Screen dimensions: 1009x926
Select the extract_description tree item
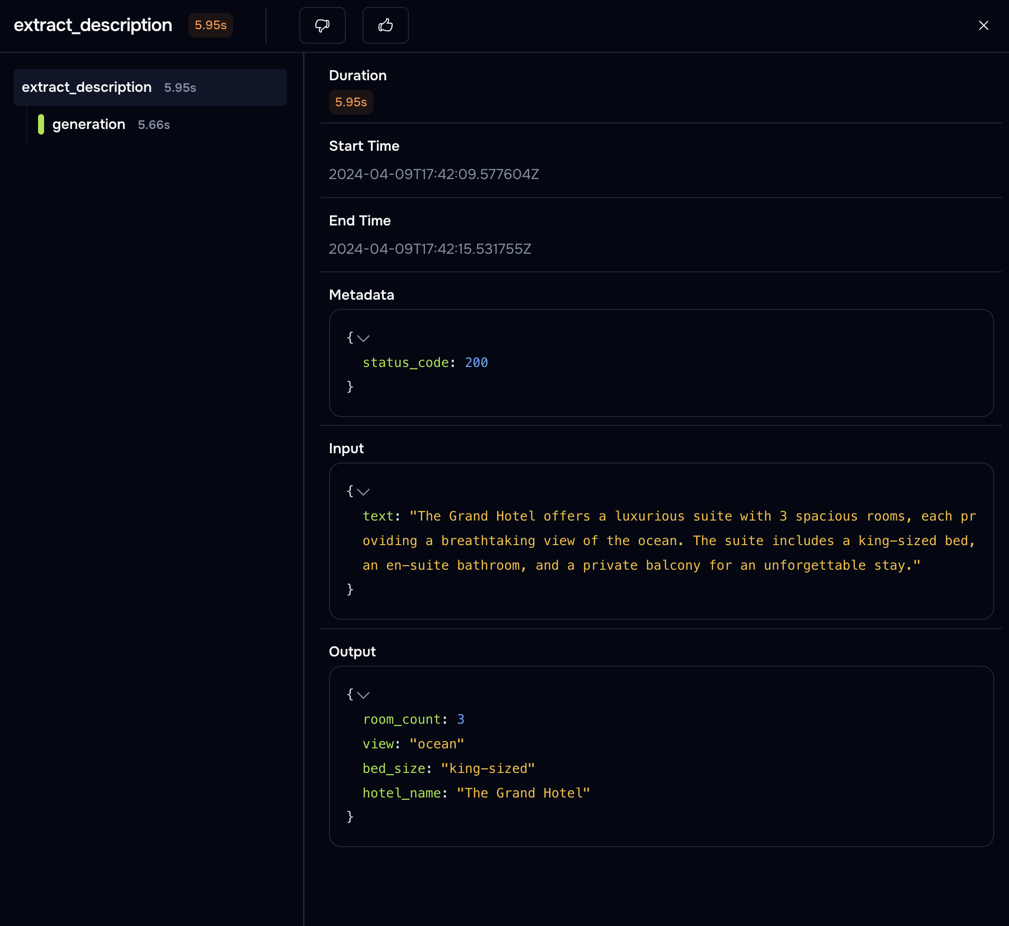point(150,87)
